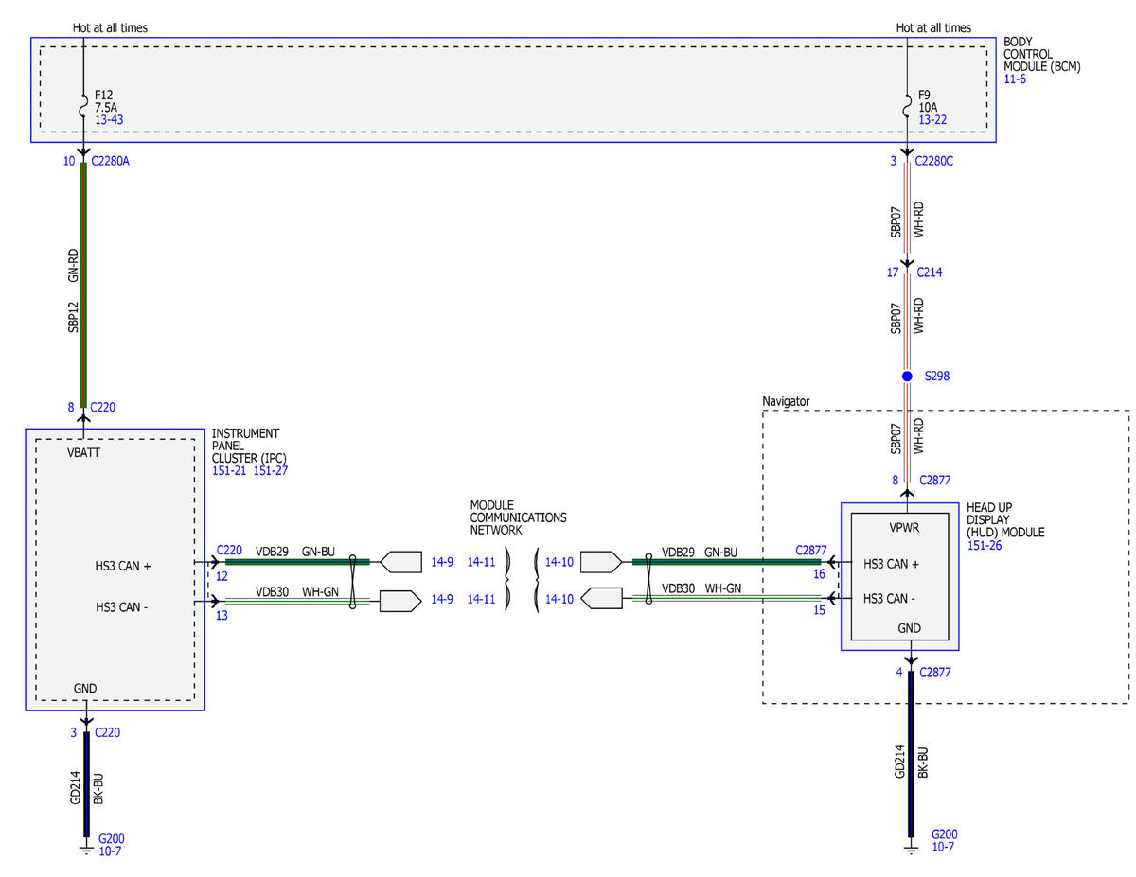
Task: Click the Head Up Display module box
Action: tap(899, 576)
